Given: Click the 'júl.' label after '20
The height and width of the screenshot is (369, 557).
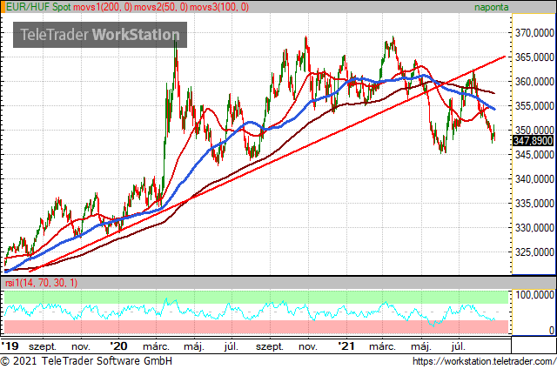Looking at the screenshot, I should pyautogui.click(x=232, y=346).
